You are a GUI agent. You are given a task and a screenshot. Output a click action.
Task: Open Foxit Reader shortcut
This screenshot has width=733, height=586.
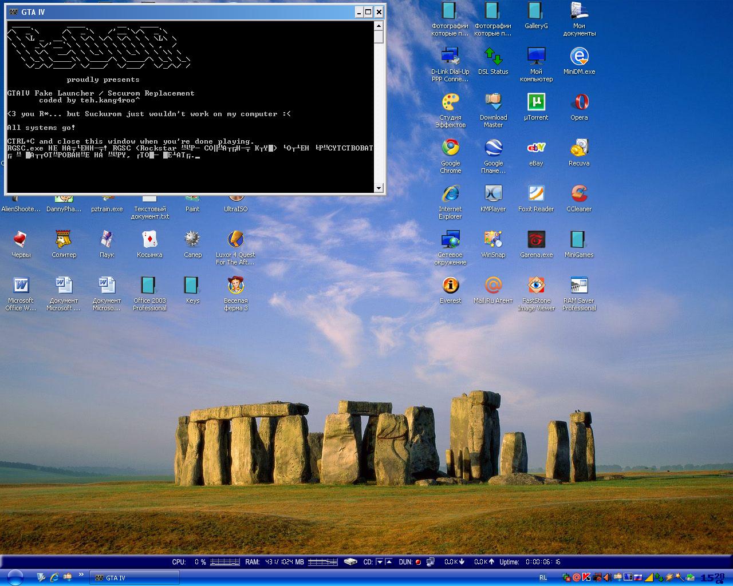(536, 199)
